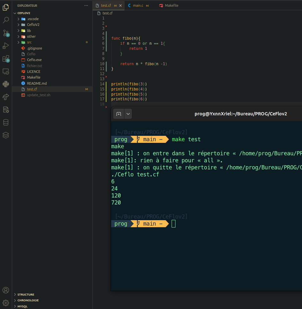Screen dimensions: 302x309
Task: Open the file-with-gear icon in the activity bar
Action: pos(6,110)
